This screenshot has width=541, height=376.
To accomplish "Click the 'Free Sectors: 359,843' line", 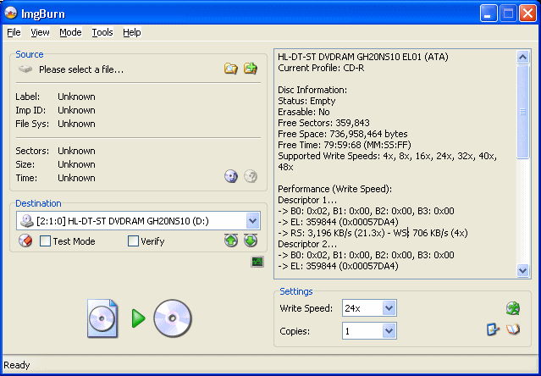I will pyautogui.click(x=323, y=123).
